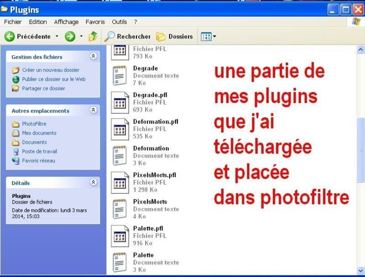Image resolution: width=365 pixels, height=277 pixels.
Task: Open Favoris réseau link
Action: click(x=38, y=160)
